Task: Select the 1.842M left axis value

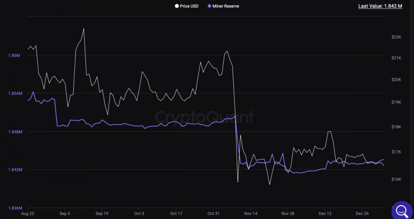Action: [x=14, y=170]
